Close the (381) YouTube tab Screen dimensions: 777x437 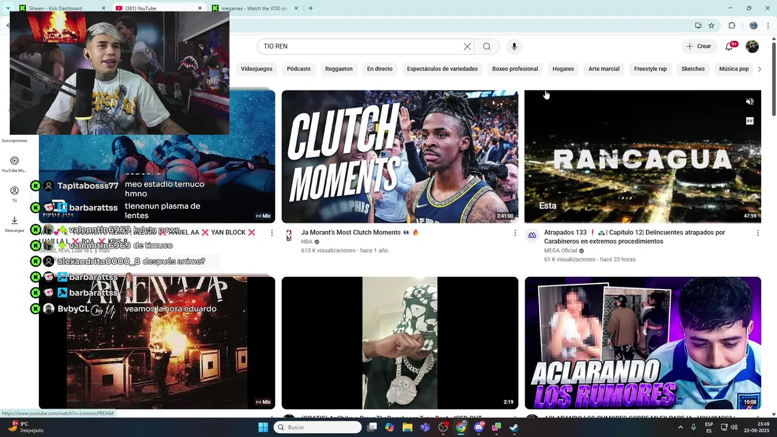(x=200, y=8)
